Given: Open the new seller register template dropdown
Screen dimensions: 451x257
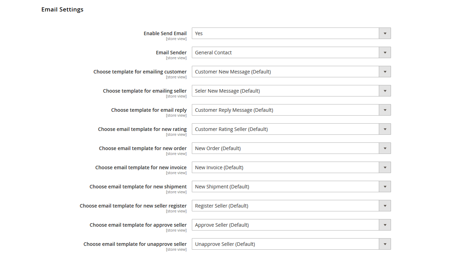Looking at the screenshot, I should pos(291,206).
